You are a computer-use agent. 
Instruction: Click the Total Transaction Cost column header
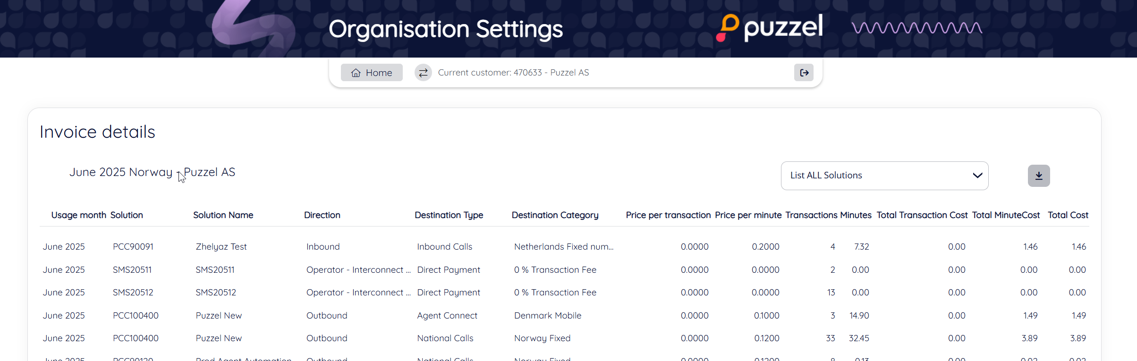[x=922, y=215]
